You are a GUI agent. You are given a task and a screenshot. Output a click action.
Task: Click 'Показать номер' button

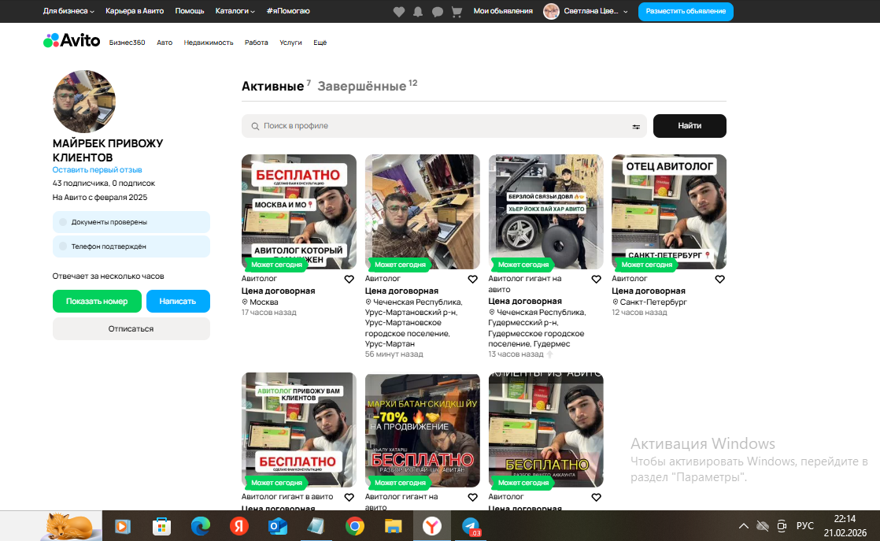click(97, 302)
